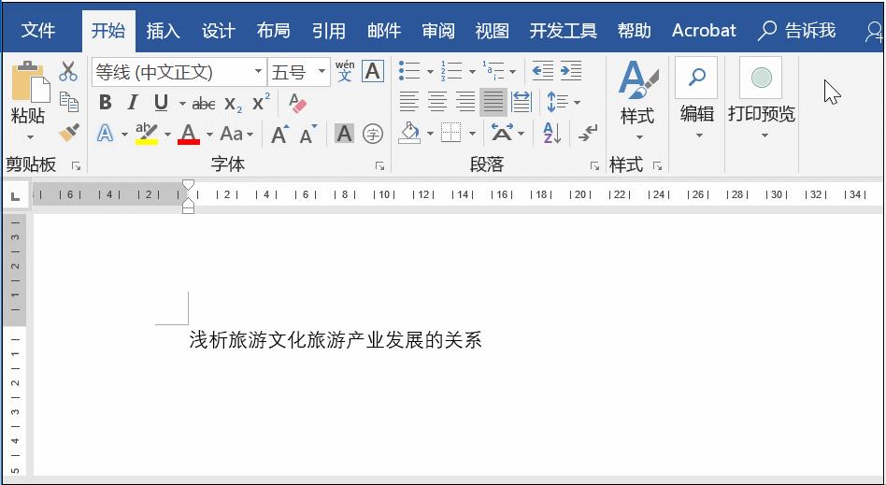Switch to the 引用 tab

(x=328, y=31)
